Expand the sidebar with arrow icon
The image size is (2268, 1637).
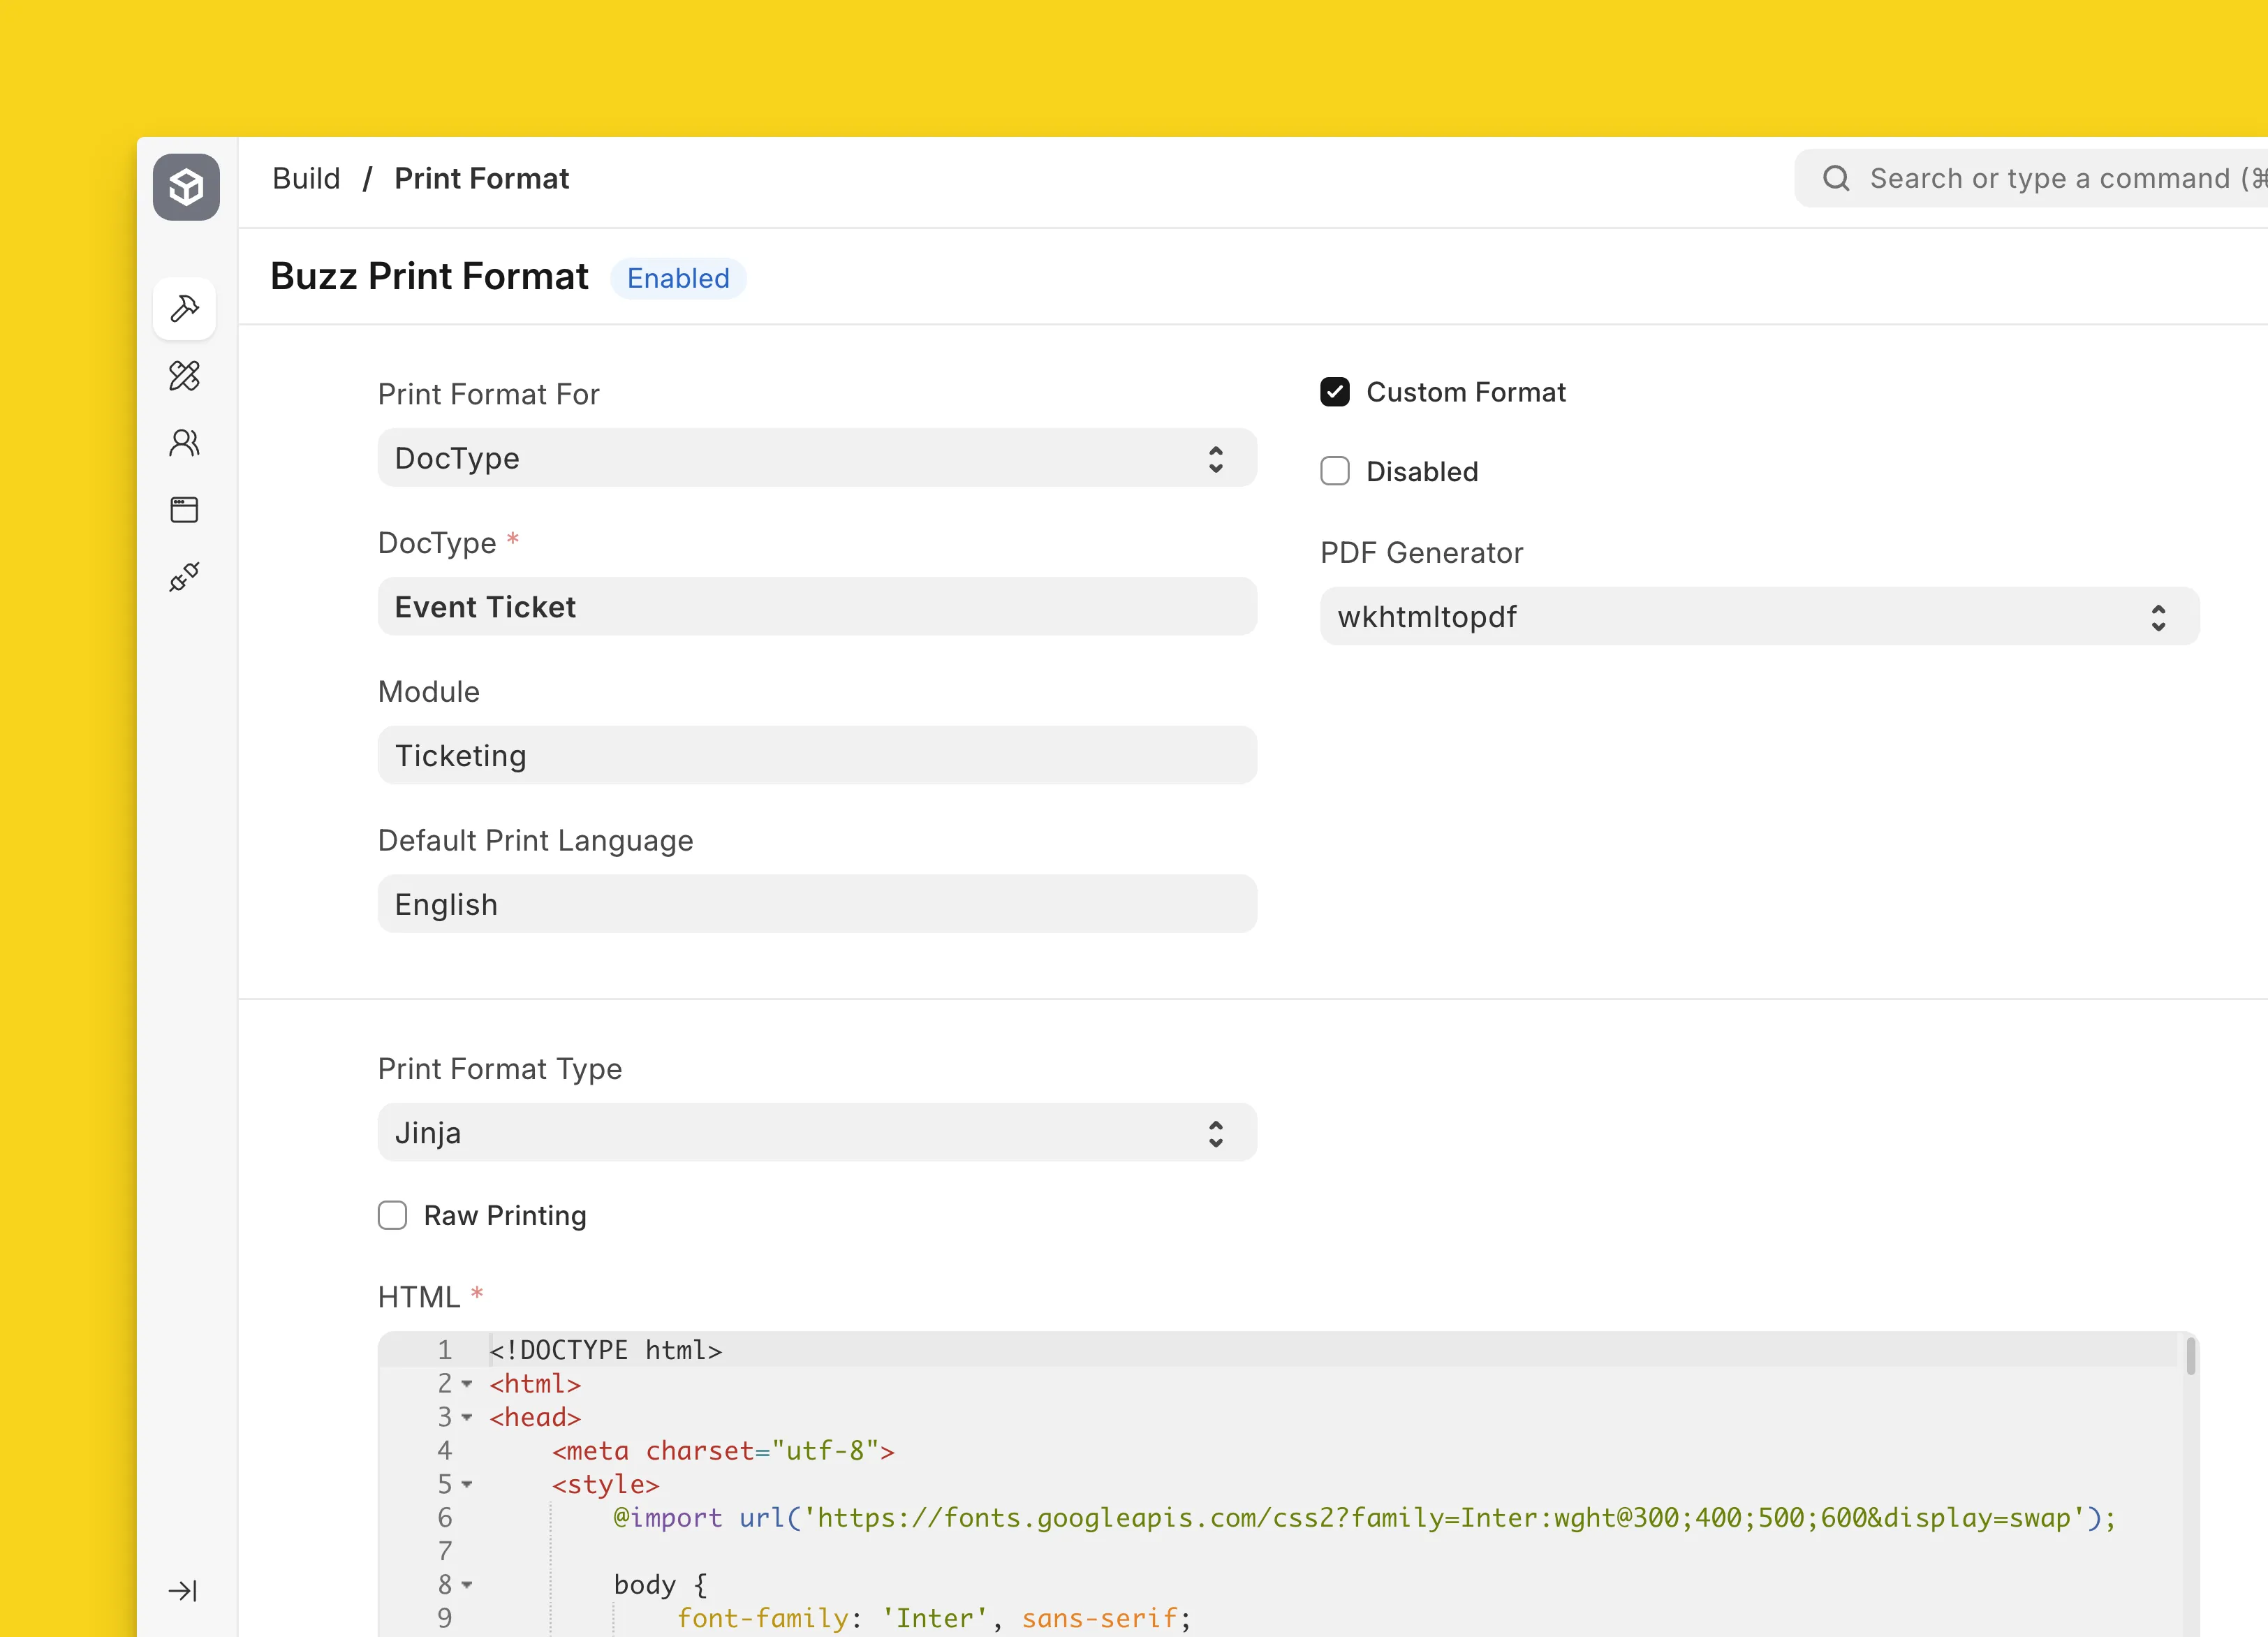pos(183,1590)
